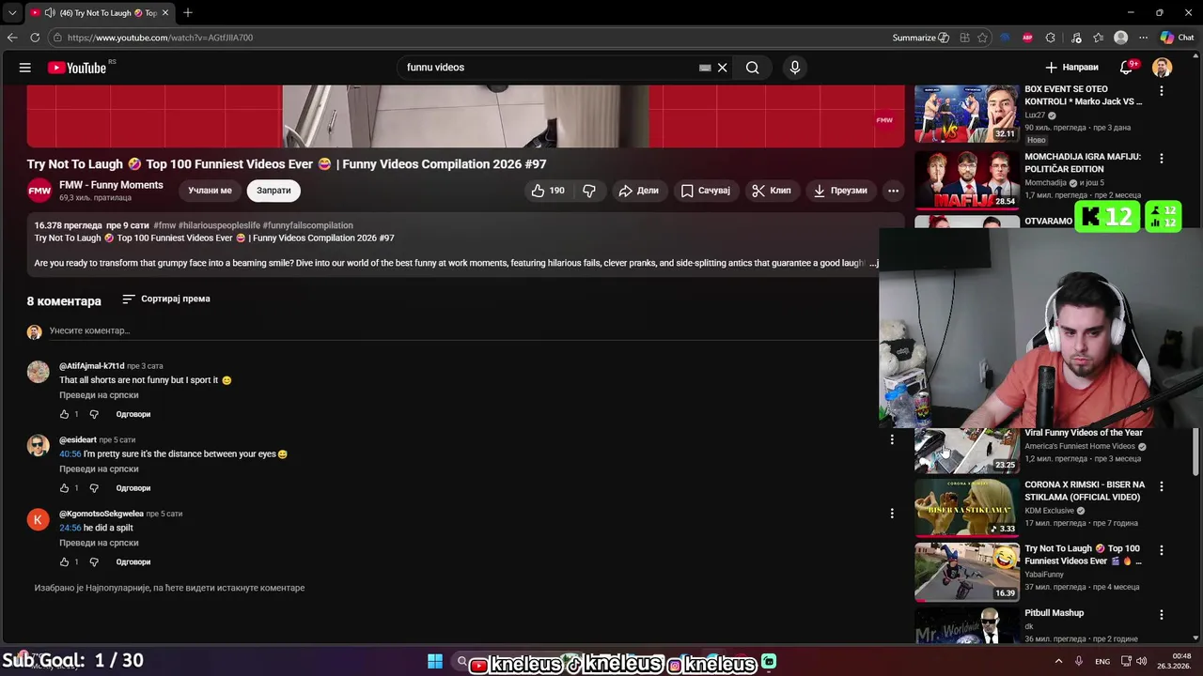
Task: Like the @KgomotsoSekgwelea comment
Action: pyautogui.click(x=64, y=561)
